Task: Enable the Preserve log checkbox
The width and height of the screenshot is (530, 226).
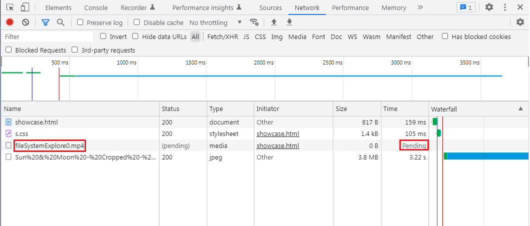Action: click(80, 22)
